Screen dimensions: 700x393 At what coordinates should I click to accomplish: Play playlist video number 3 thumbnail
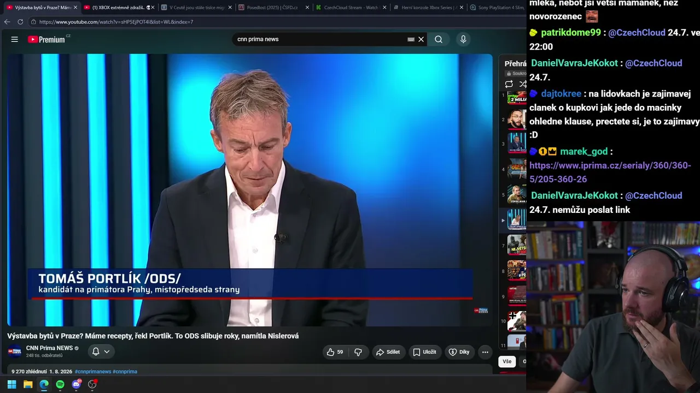(x=517, y=144)
